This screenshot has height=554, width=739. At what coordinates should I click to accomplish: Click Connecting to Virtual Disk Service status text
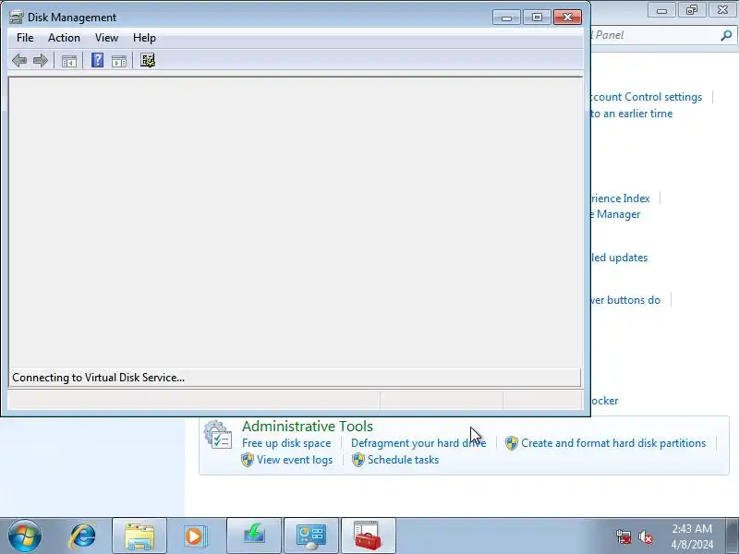coord(99,378)
